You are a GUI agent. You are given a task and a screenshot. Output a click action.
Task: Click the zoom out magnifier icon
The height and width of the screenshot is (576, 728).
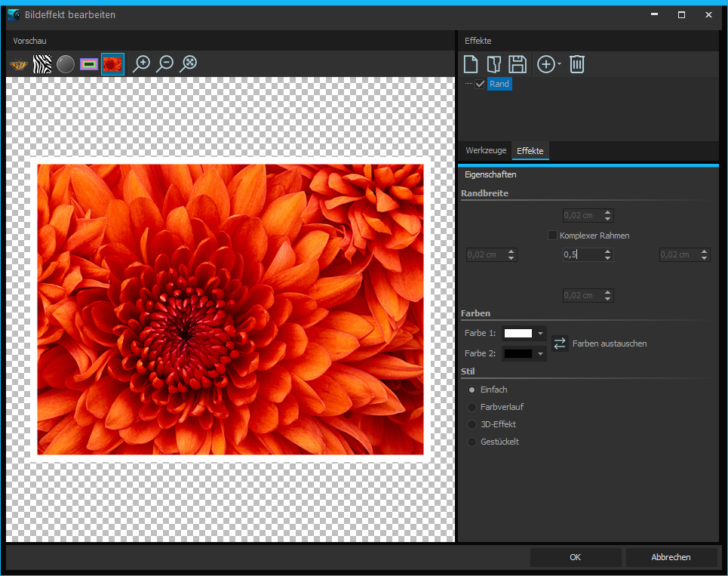tap(164, 64)
